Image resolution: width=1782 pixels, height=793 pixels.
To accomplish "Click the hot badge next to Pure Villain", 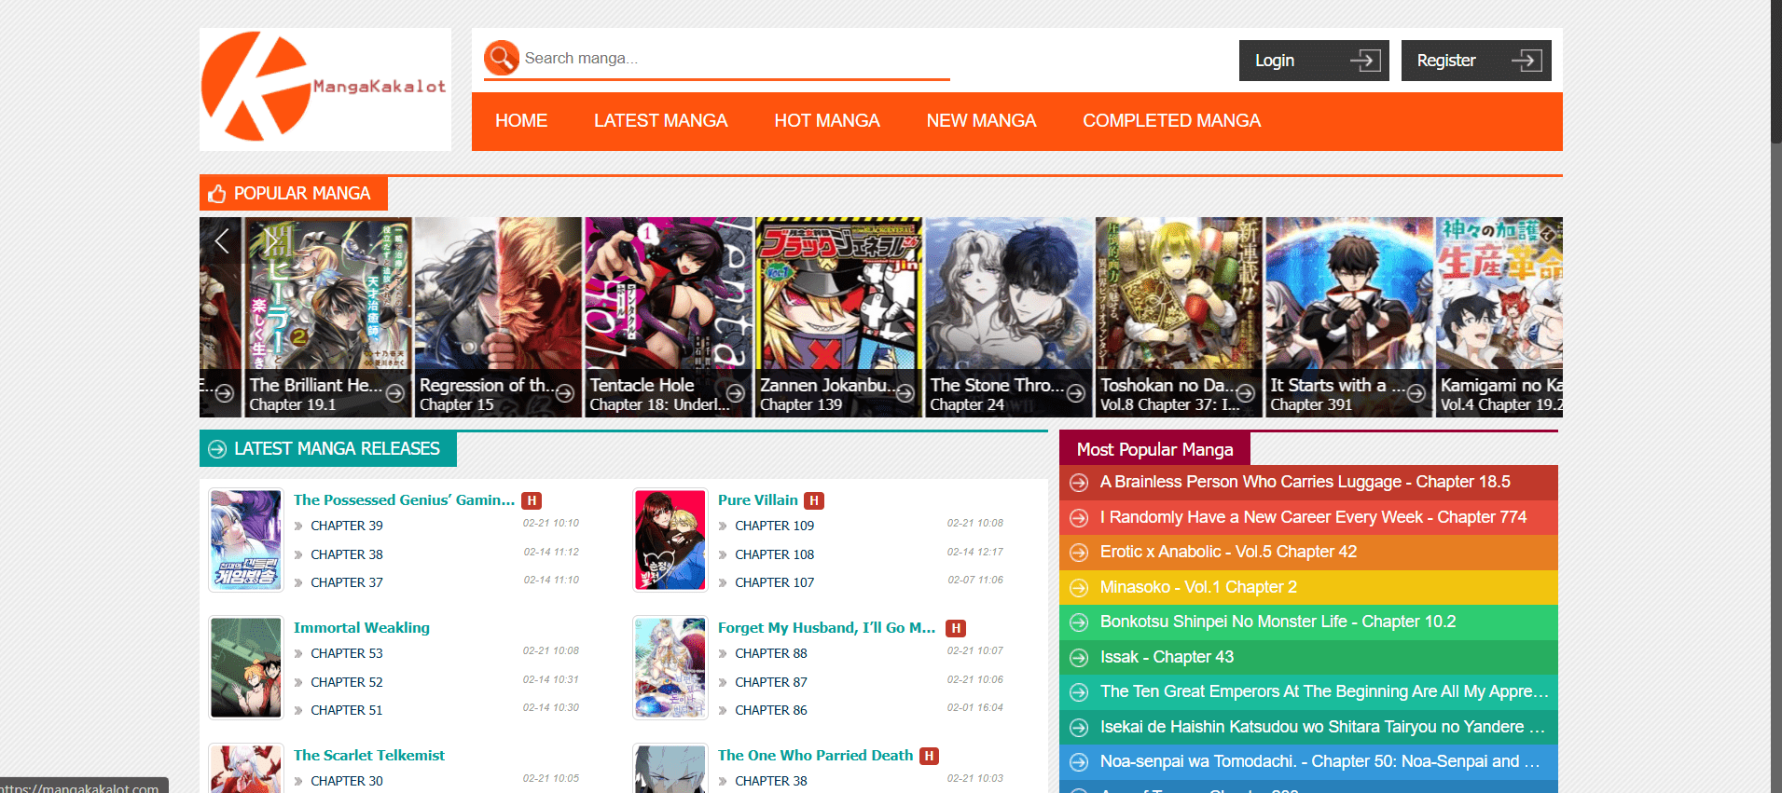I will tap(814, 500).
